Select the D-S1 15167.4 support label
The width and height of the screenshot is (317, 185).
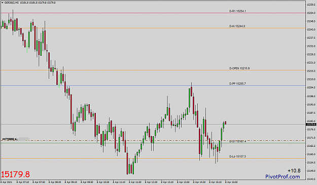(x=237, y=141)
